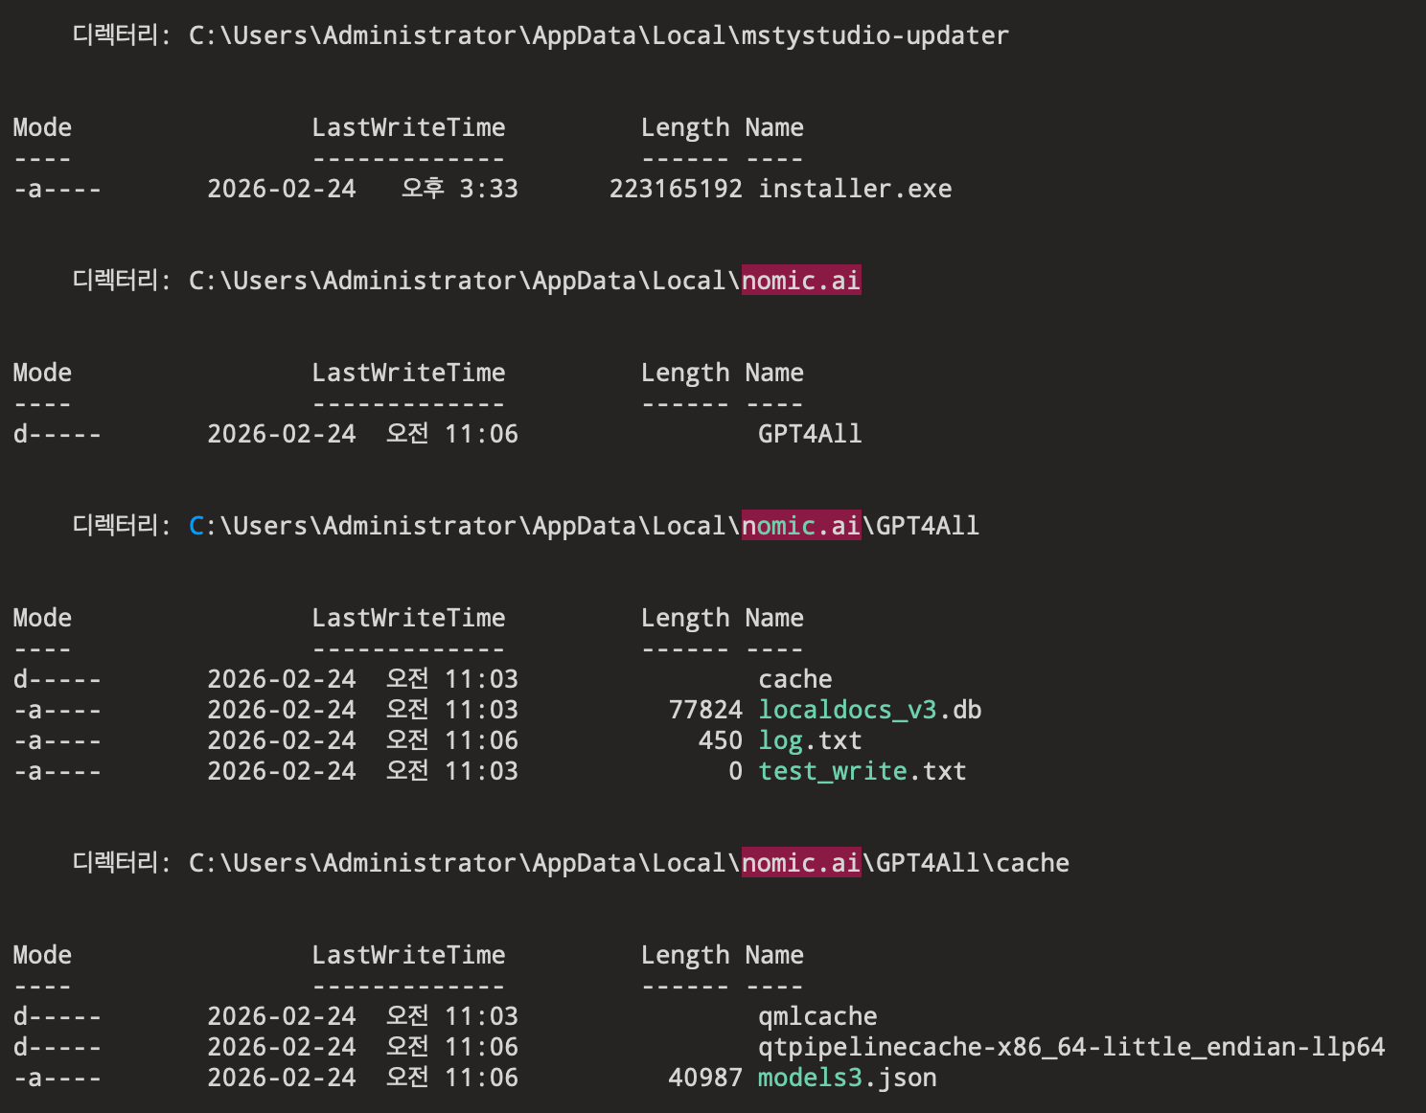Click the models3.json file name
Viewport: 1426px width, 1113px height.
[847, 1078]
